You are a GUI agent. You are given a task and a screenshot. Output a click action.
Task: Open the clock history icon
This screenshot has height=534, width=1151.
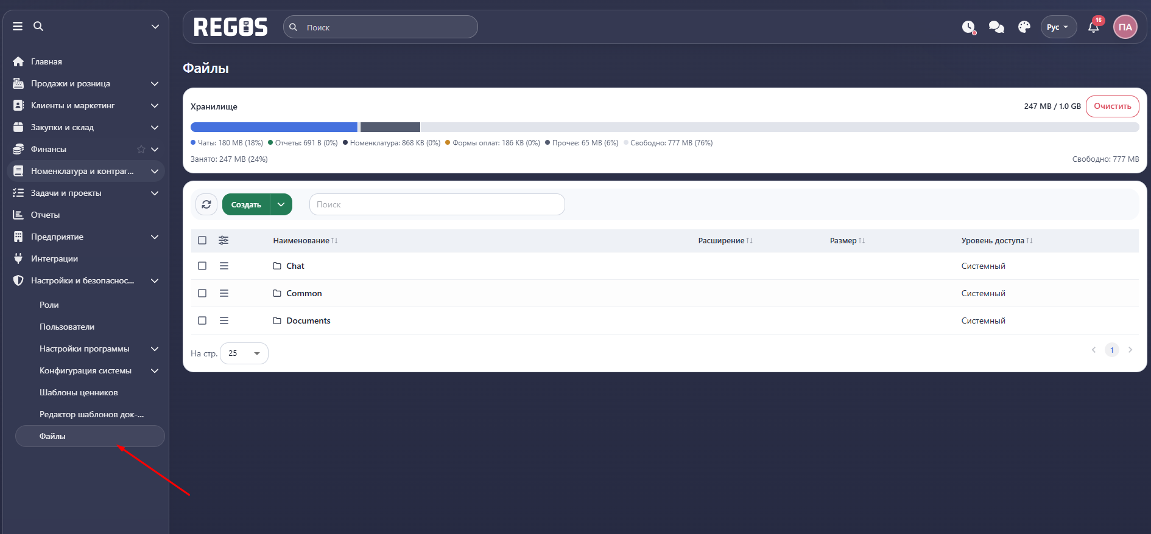(x=968, y=27)
